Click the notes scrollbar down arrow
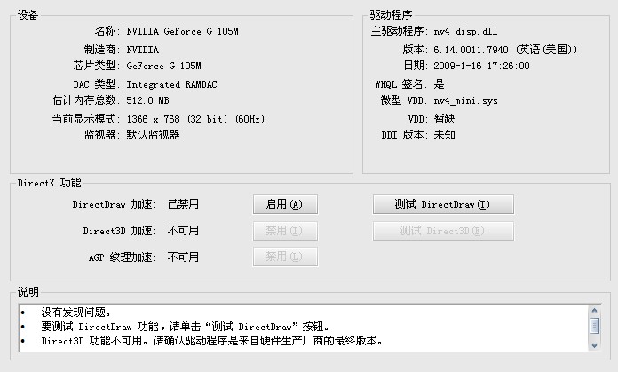The height and width of the screenshot is (372, 618). pos(594,345)
